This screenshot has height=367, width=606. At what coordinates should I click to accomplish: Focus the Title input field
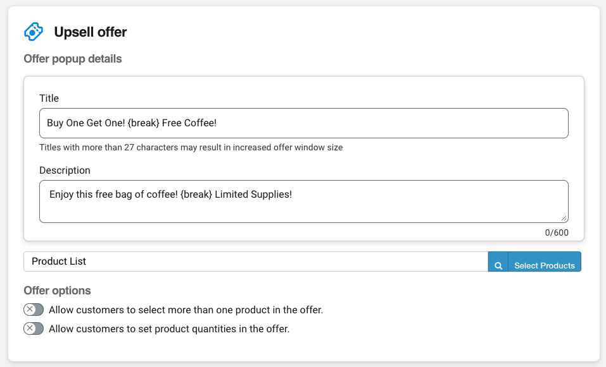pyautogui.click(x=304, y=123)
